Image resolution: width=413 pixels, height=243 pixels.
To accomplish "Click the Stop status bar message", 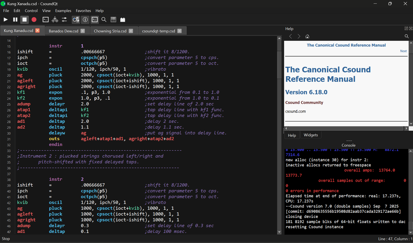I will 6,239.
